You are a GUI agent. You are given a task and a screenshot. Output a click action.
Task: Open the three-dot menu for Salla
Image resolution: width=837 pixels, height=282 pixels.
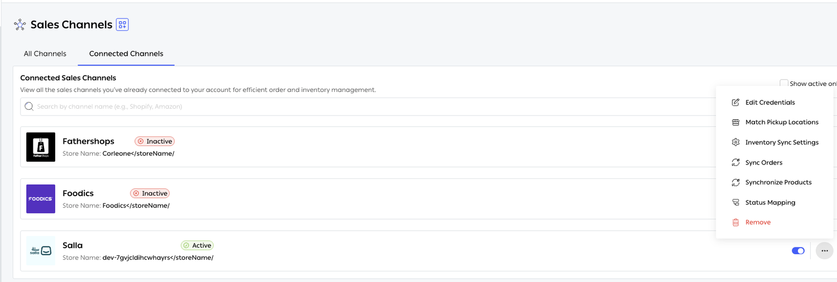pos(825,251)
